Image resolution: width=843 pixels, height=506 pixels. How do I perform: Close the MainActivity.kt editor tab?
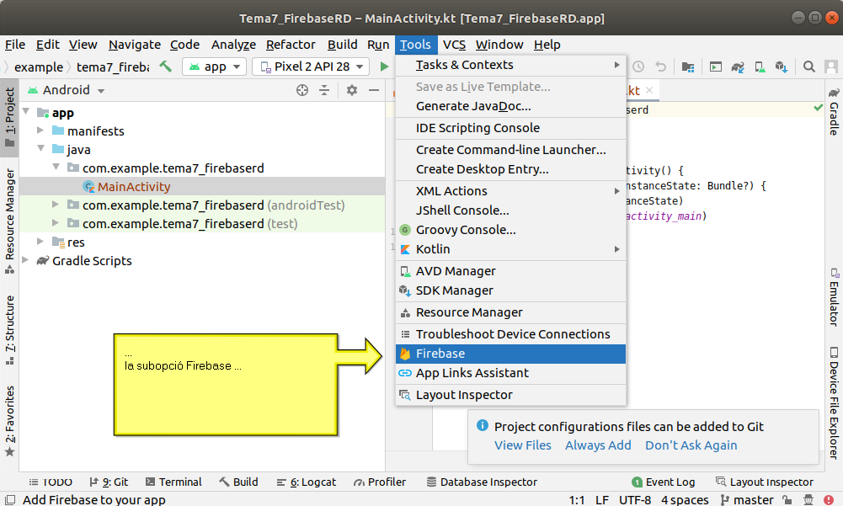[x=649, y=90]
